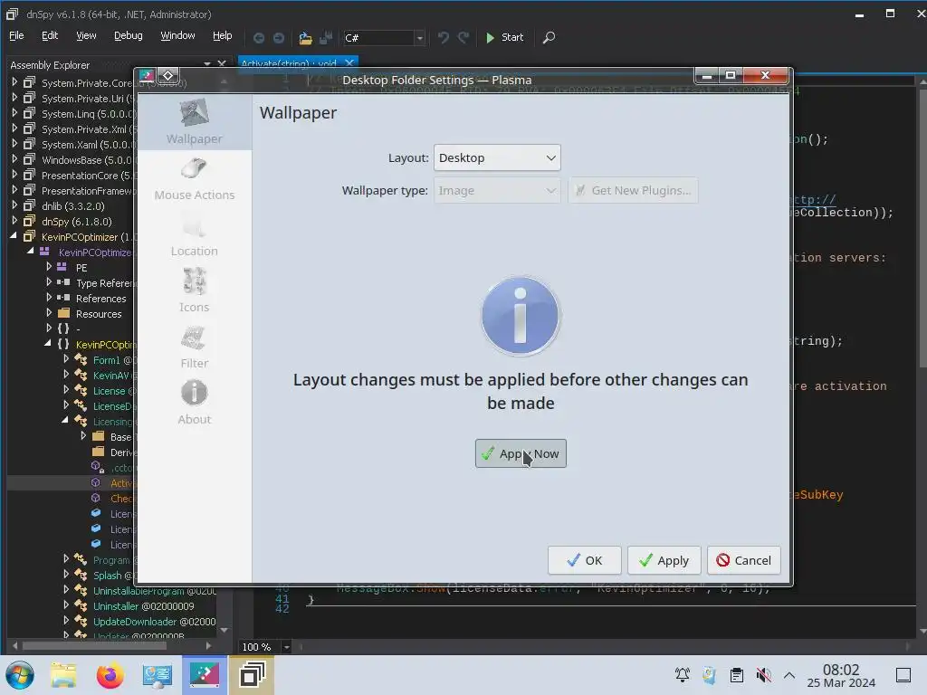Expand hidden system tray icons arrow
The width and height of the screenshot is (927, 695).
click(789, 675)
